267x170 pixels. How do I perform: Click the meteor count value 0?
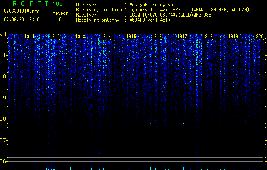[60, 20]
